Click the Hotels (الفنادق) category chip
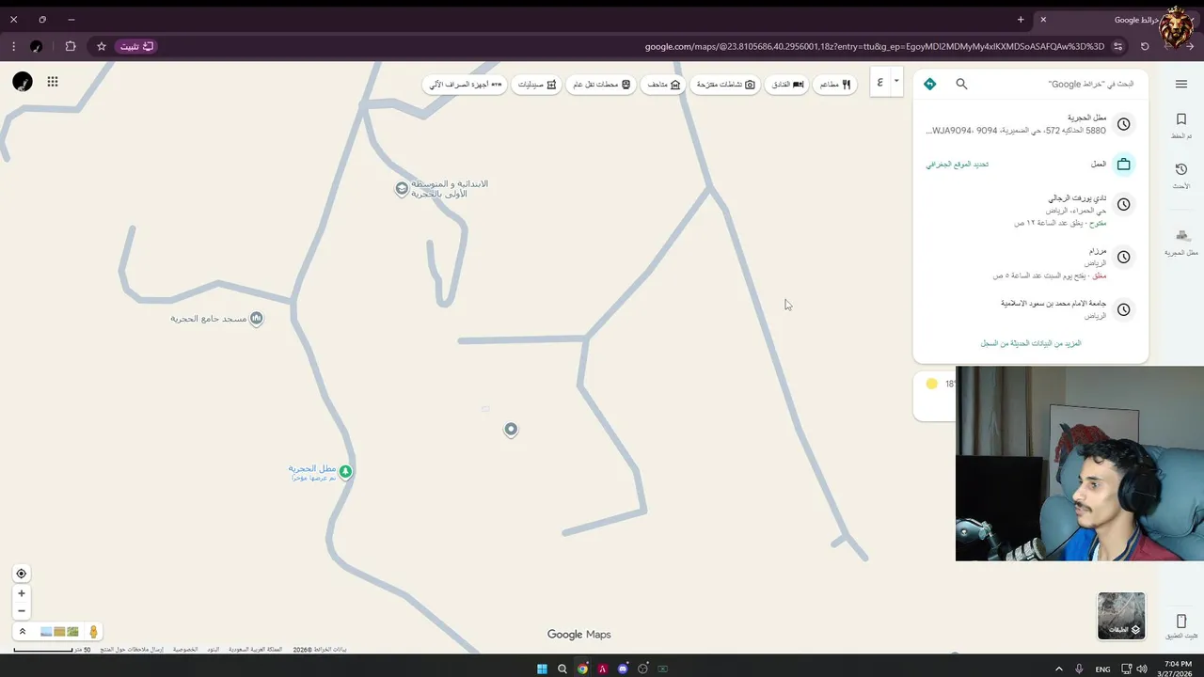 786,85
